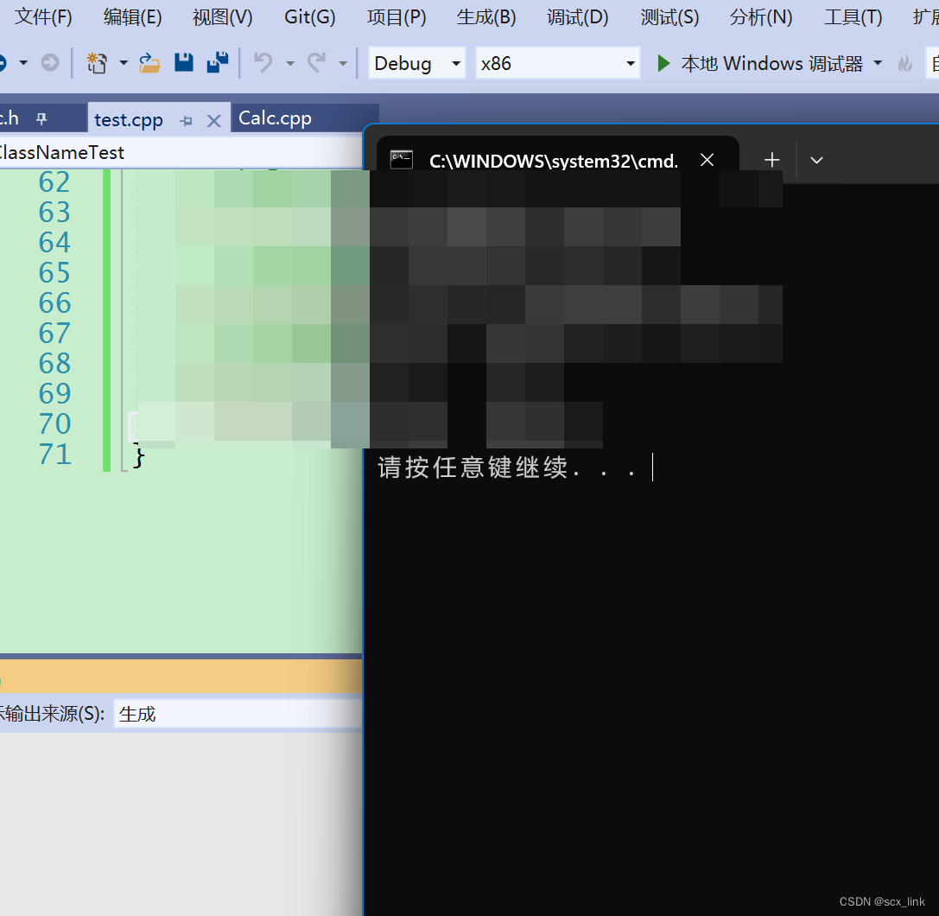Open the Git(G) menu
The image size is (939, 916).
309,17
